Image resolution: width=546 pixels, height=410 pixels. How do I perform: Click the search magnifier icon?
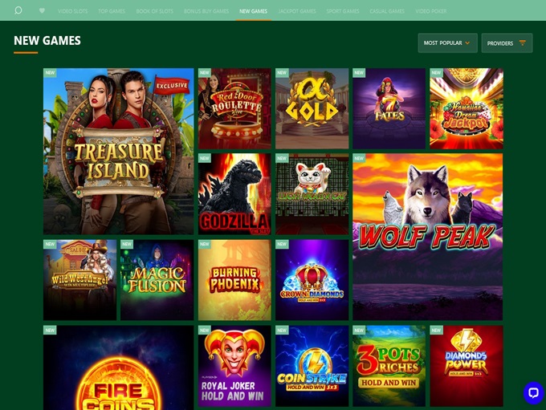pos(18,10)
